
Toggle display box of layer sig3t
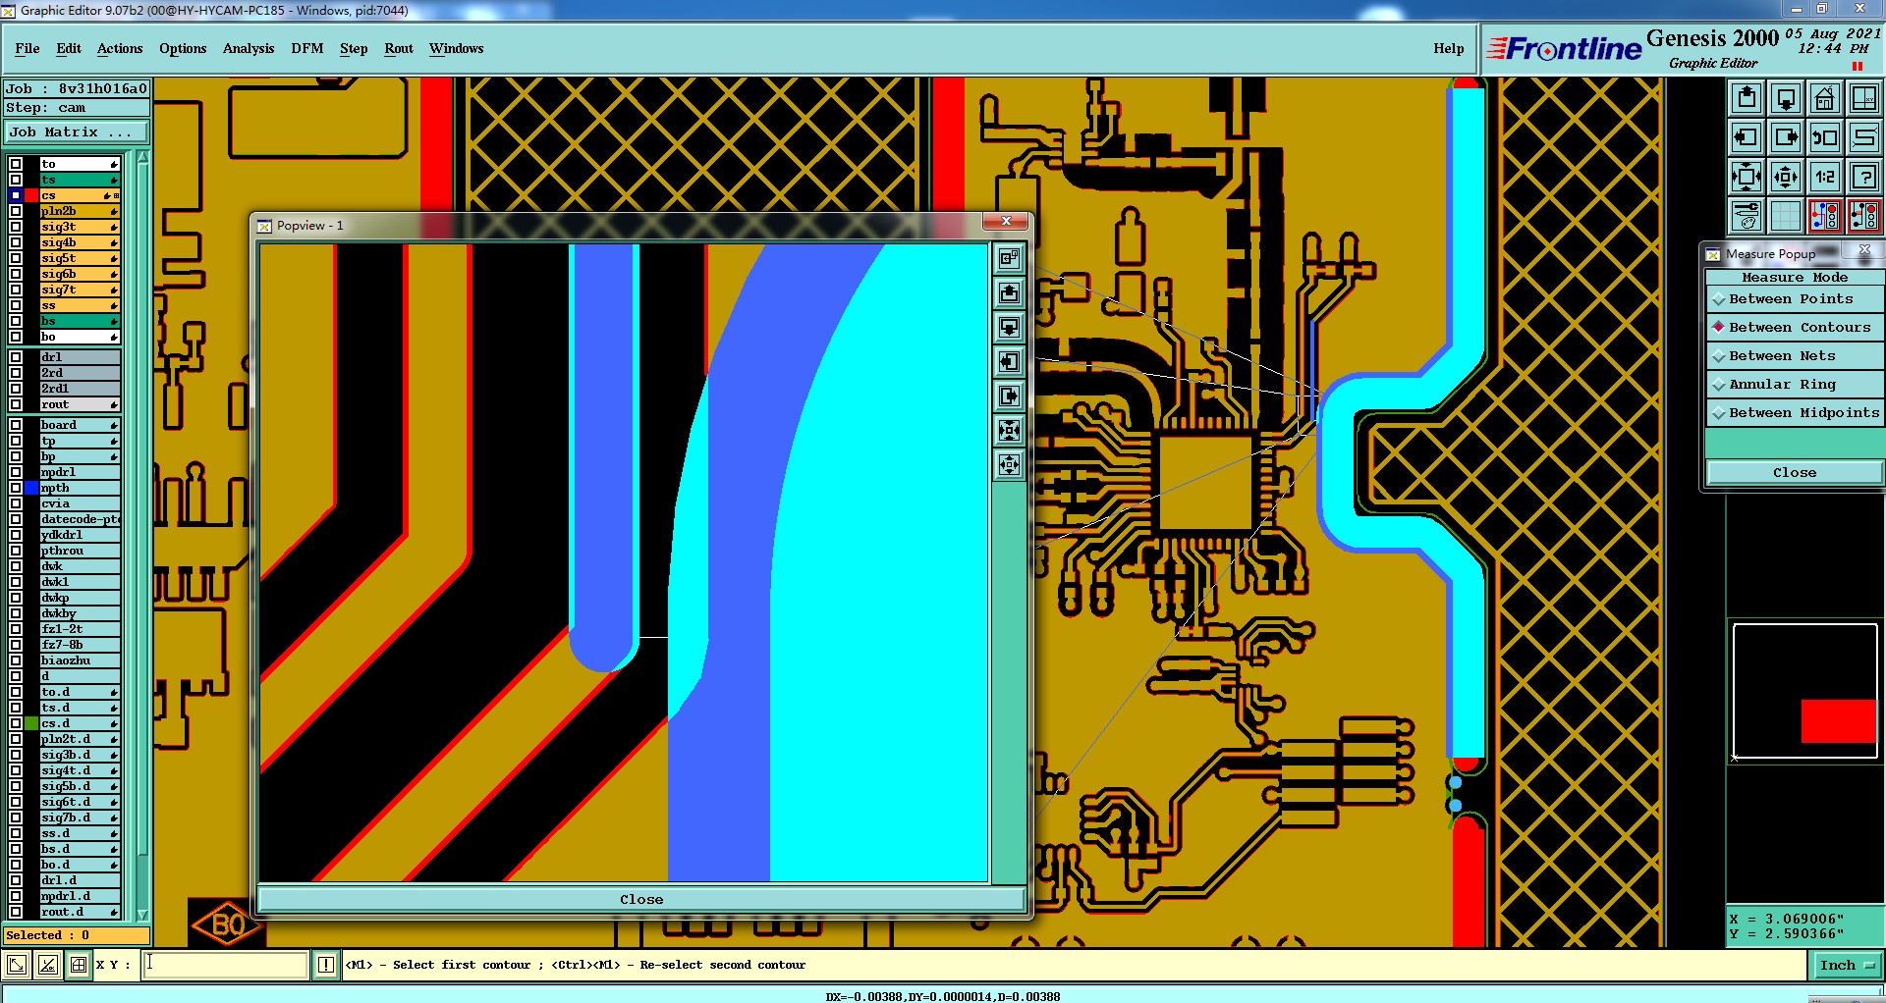tap(16, 227)
